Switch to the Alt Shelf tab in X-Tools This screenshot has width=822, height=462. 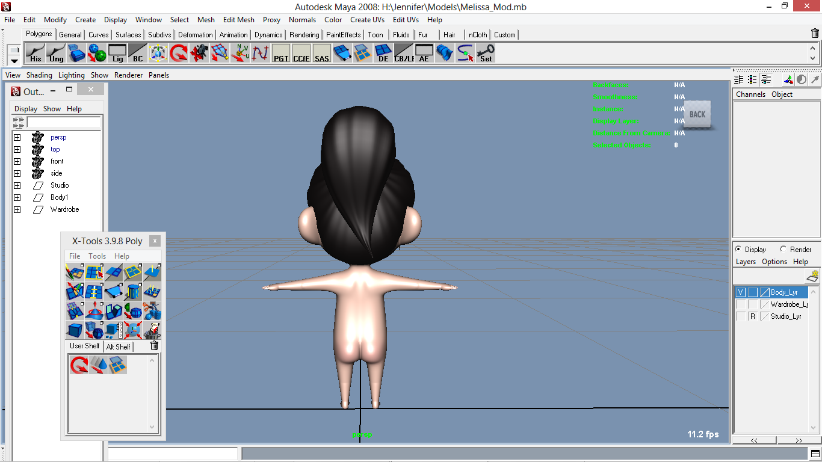(118, 346)
